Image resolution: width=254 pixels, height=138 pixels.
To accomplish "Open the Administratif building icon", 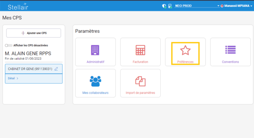I will click(x=95, y=50).
